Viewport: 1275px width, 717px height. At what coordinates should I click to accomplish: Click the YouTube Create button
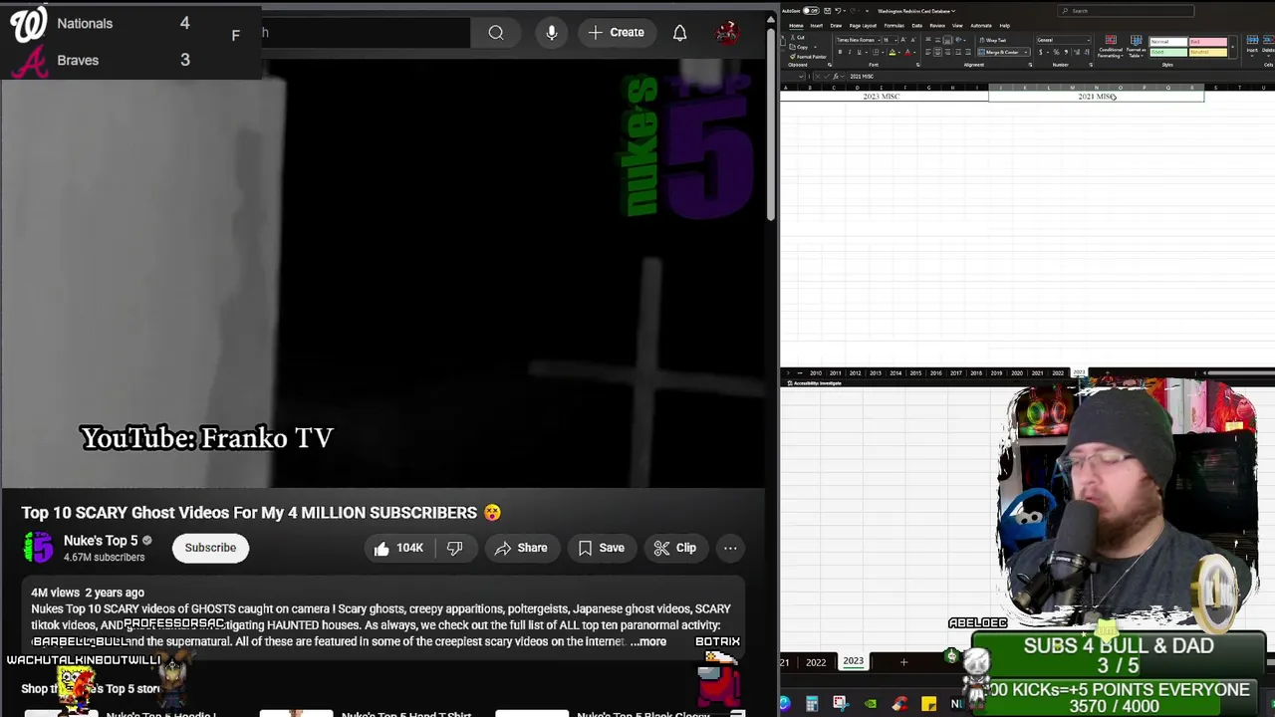coord(617,33)
